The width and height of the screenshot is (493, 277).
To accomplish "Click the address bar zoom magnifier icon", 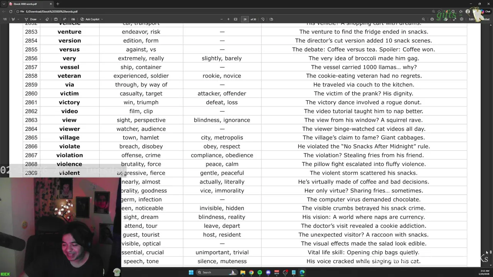I will click(434, 12).
